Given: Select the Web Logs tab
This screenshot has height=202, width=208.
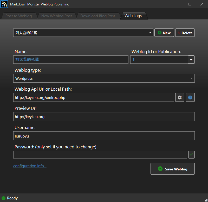Looking at the screenshot, I should pos(133,16).
